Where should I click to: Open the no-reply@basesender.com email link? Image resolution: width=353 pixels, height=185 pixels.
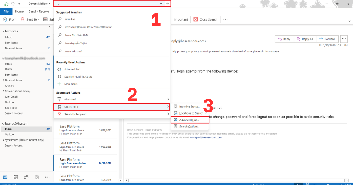206,137
